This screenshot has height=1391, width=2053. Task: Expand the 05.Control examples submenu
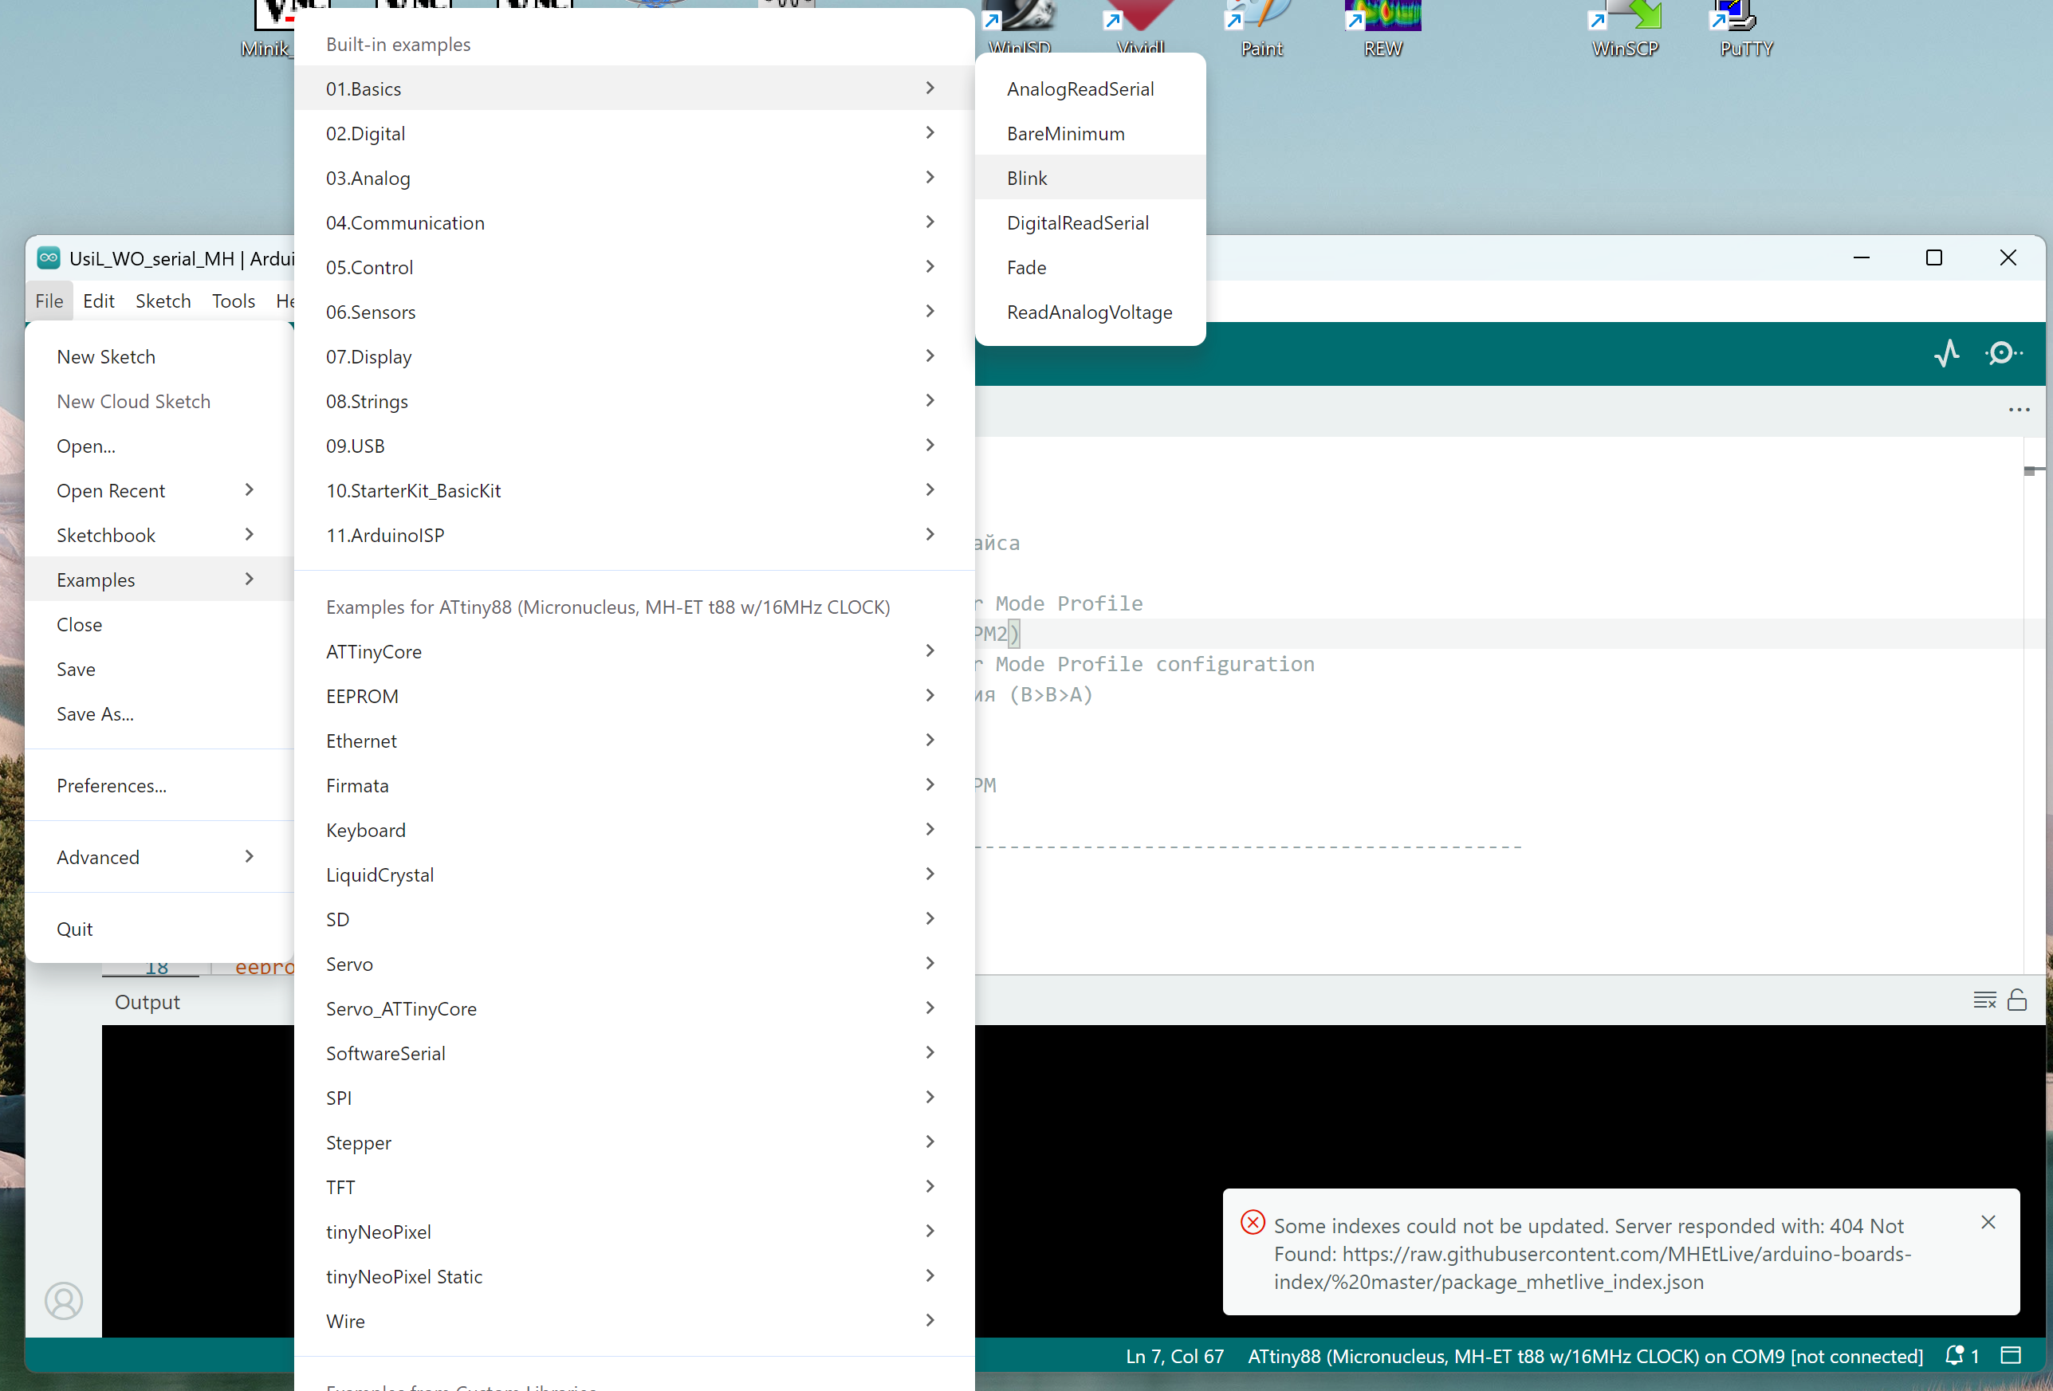click(x=635, y=267)
